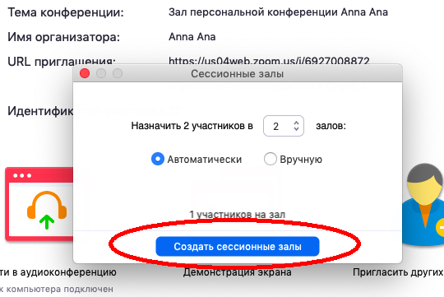Click the Сессионные залы title bar
The image size is (444, 297).
[x=238, y=73]
